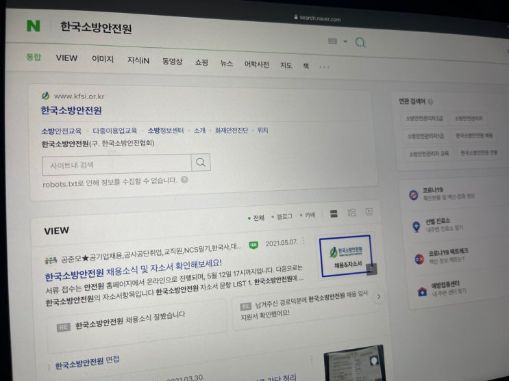Click the green magnifier search icon
This screenshot has width=509, height=381.
360,42
